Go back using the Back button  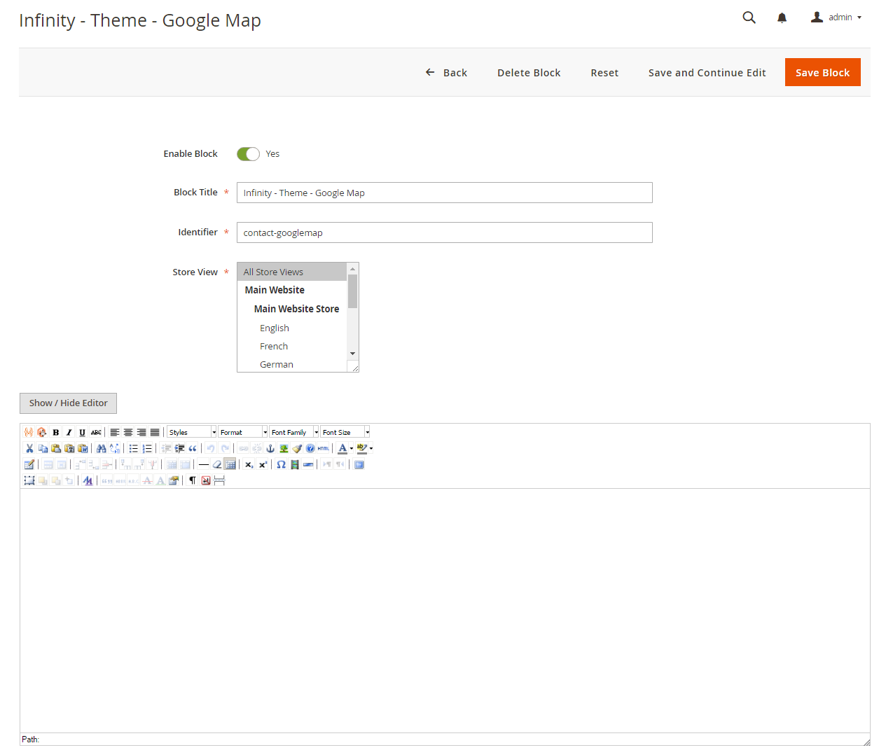(x=446, y=73)
